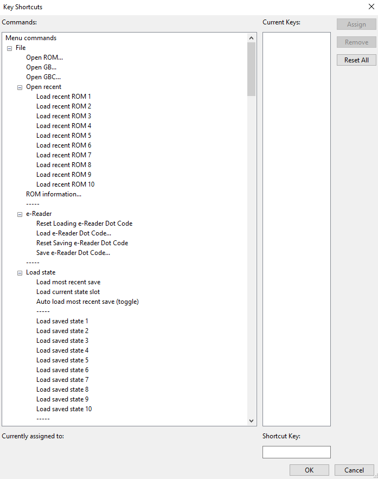Select the Open recent tree label

pyautogui.click(x=44, y=87)
